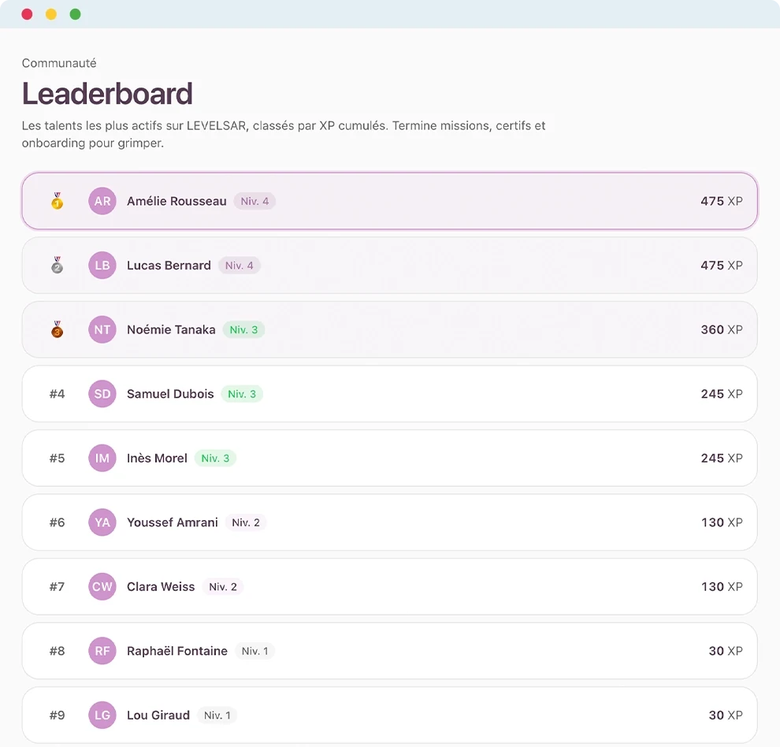Click the #6 rank label
This screenshot has height=747, width=780.
pyautogui.click(x=58, y=522)
